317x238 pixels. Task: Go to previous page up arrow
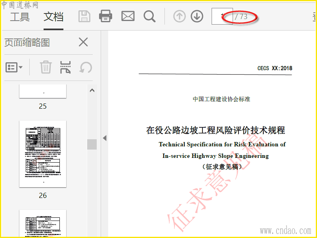[180, 16]
